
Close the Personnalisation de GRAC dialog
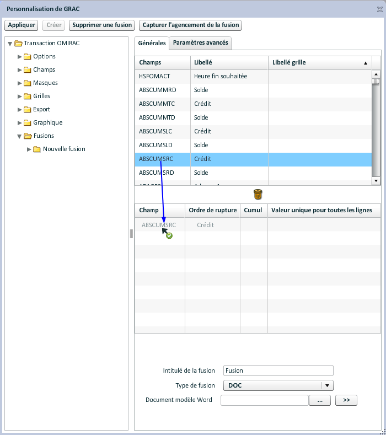(379, 9)
